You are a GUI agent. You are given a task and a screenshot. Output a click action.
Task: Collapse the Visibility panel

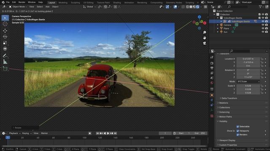[223, 121]
